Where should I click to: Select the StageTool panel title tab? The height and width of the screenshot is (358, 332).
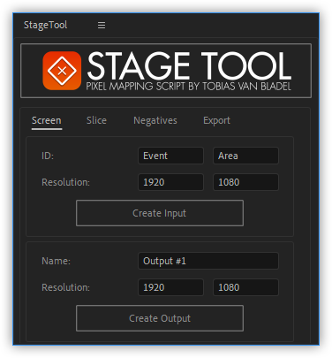point(45,25)
